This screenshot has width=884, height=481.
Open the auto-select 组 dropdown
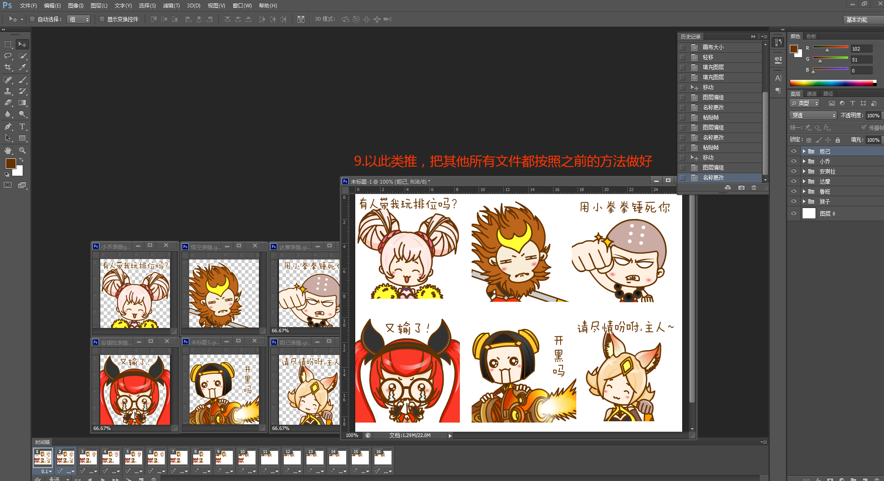click(x=78, y=19)
